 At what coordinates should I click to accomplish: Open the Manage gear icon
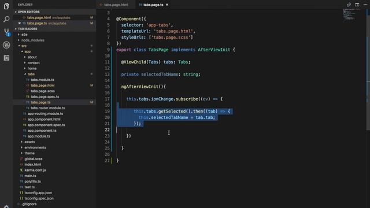6,207
